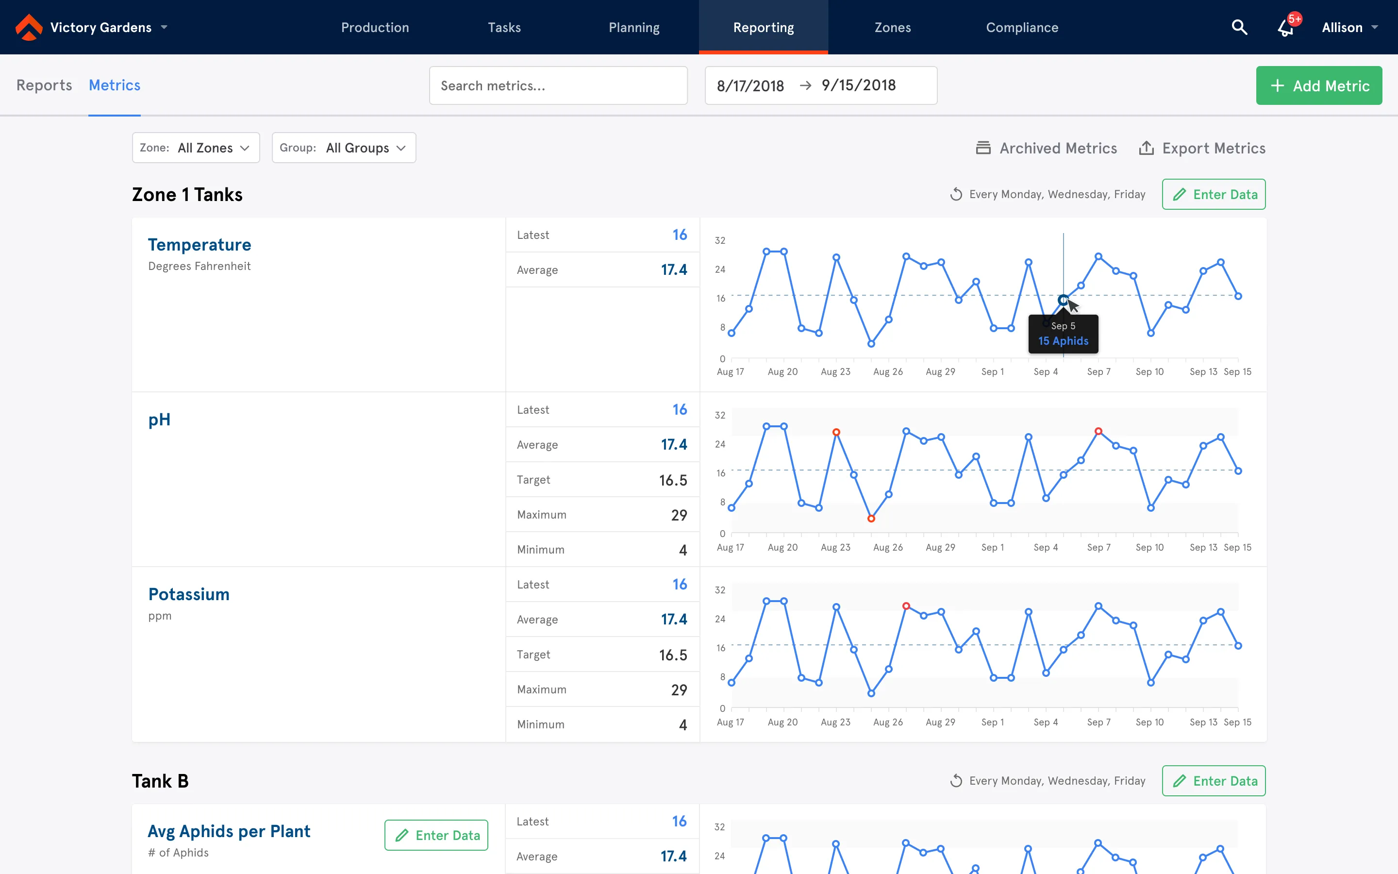This screenshot has height=874, width=1398.
Task: Click the Export Metrics upload icon
Action: (1148, 148)
